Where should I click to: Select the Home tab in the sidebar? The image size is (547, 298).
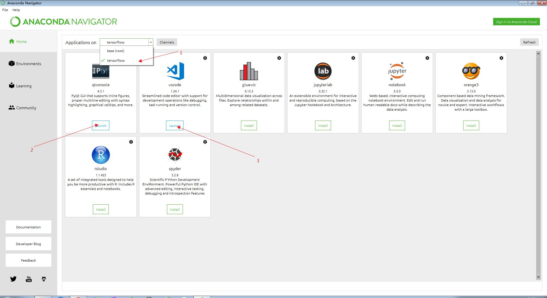tap(21, 41)
